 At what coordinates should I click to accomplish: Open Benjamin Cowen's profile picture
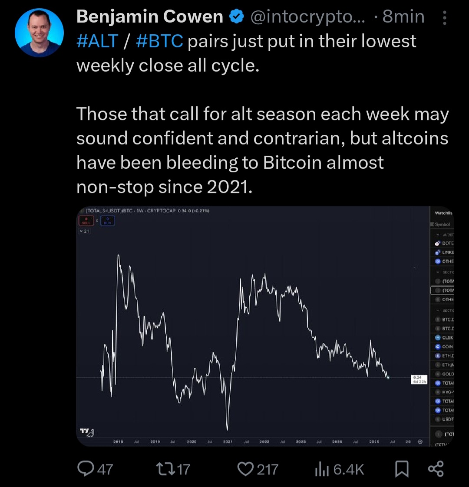[x=39, y=33]
